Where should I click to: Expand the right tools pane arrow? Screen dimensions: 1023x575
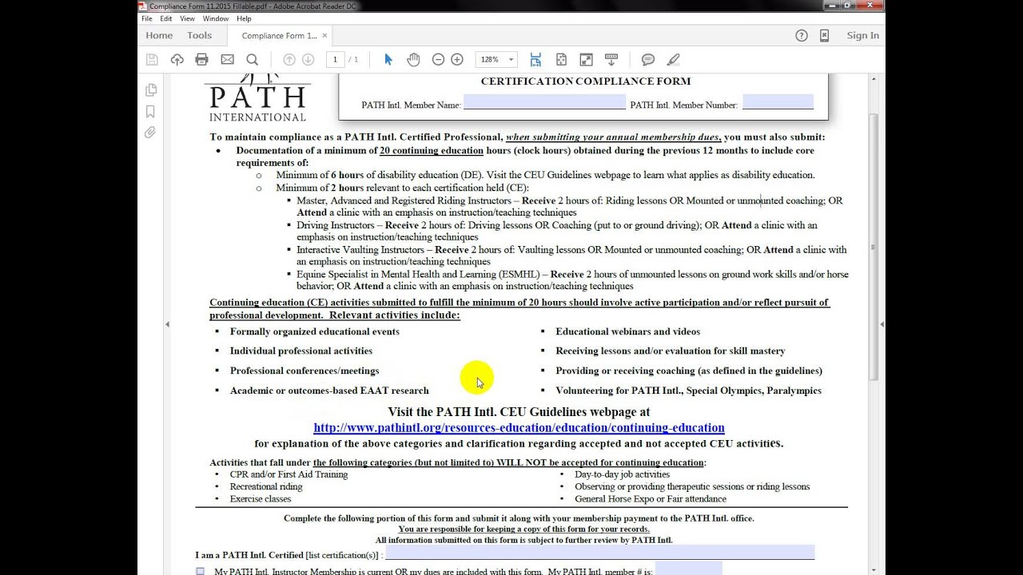pos(882,324)
